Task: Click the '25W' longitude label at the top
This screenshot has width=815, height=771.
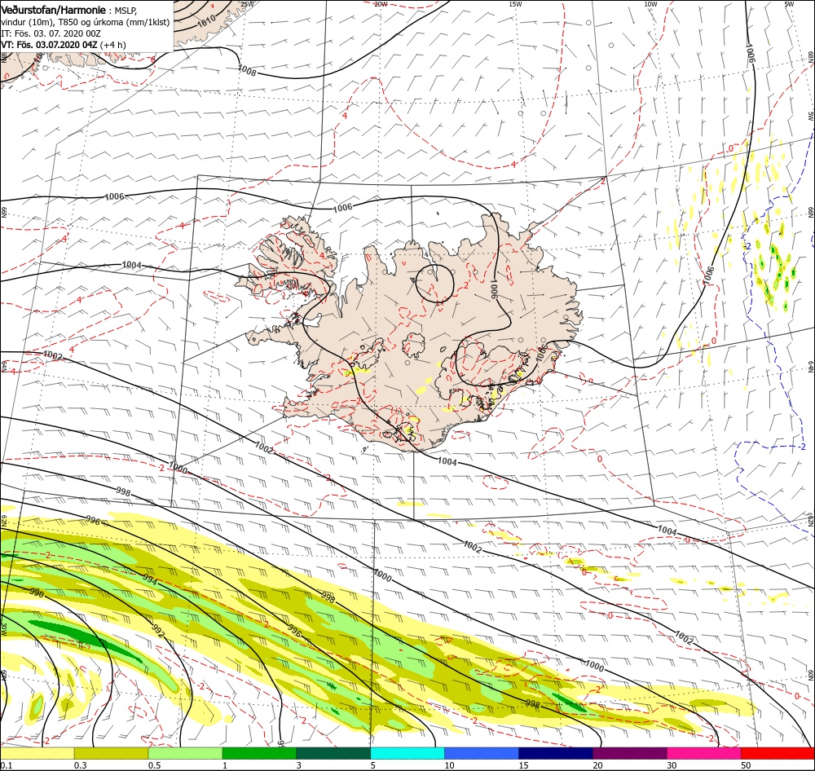Action: coord(248,4)
